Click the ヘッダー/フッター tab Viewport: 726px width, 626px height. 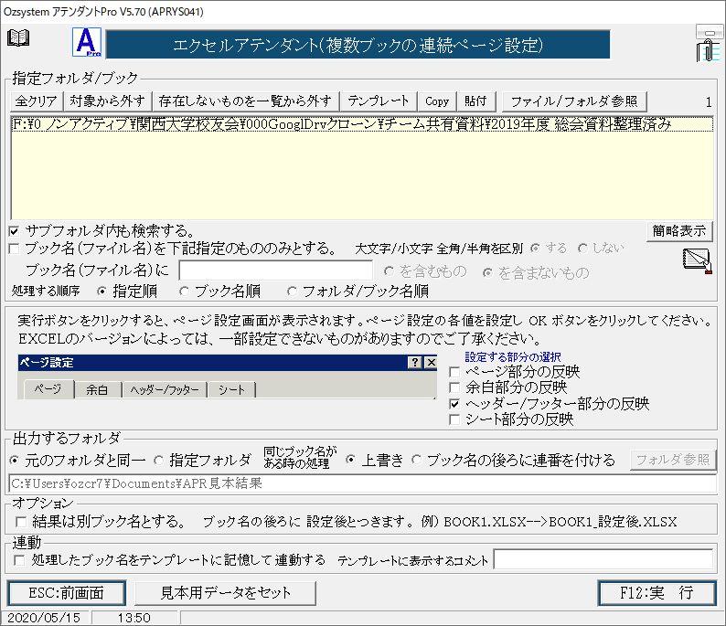[x=165, y=389]
